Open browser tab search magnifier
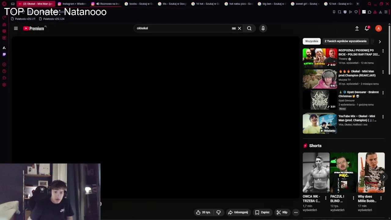391x220 pixels. click(x=369, y=4)
